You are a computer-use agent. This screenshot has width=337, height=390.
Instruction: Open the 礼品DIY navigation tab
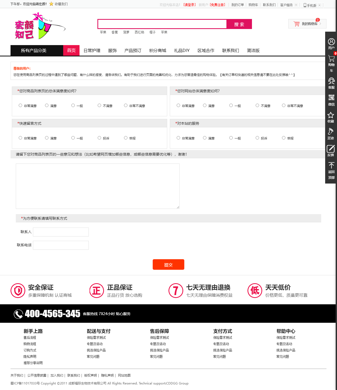pyautogui.click(x=182, y=51)
